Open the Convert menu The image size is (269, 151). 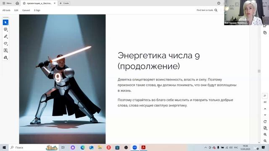point(26,10)
